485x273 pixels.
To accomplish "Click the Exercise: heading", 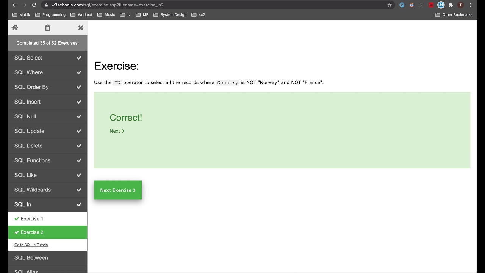I will [117, 66].
